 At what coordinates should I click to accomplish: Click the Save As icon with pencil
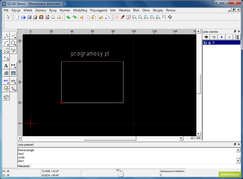point(35,17)
